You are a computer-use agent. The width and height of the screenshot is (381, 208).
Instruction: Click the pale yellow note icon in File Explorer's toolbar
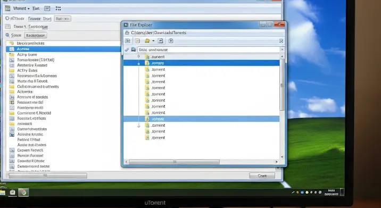(x=137, y=41)
